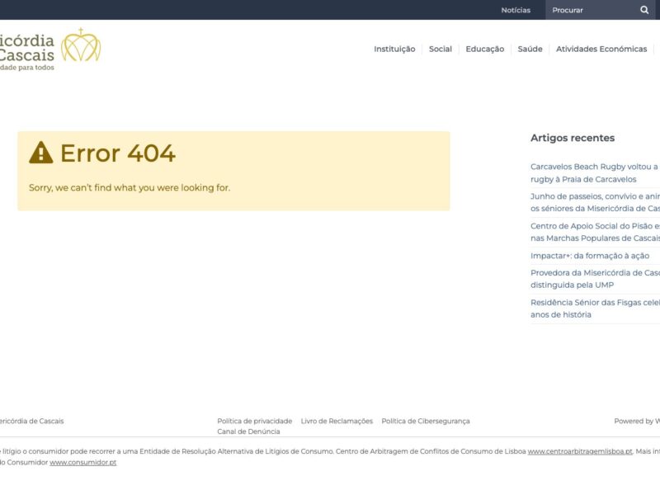Open Política de Cibersegurança link
Viewport: 660px width, 495px height.
(x=426, y=421)
